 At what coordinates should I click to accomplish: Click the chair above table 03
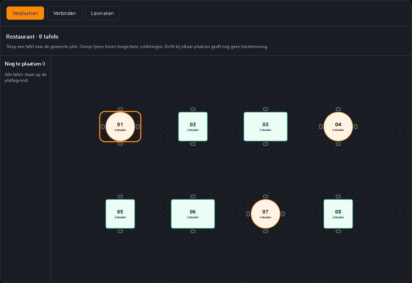tap(266, 109)
